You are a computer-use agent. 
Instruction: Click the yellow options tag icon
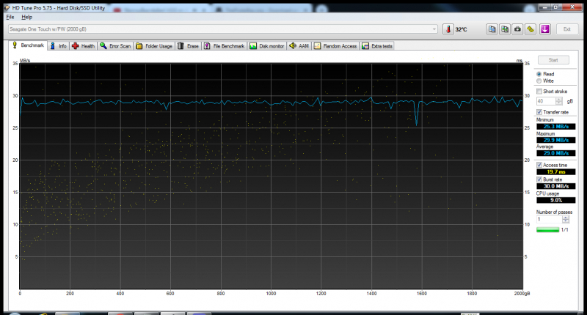[x=531, y=29]
